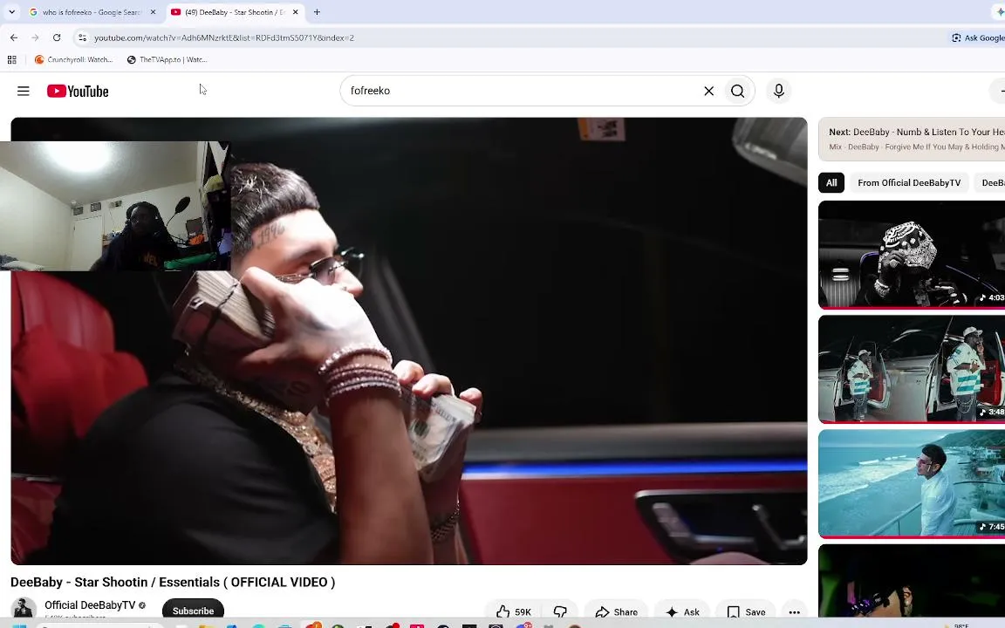Screen dimensions: 1005x628
Task: Reload the YouTube page
Action: pyautogui.click(x=57, y=38)
